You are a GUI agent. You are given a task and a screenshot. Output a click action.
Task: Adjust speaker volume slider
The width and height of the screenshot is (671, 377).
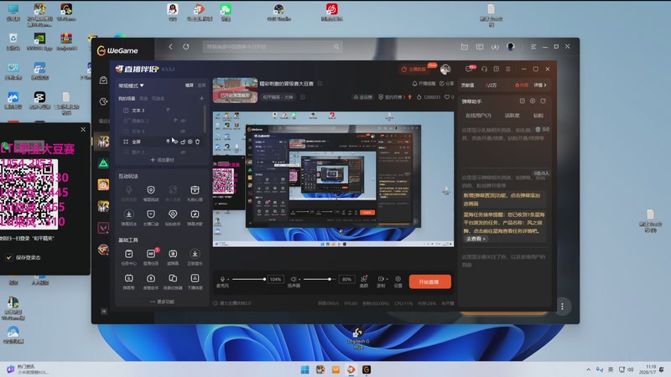(x=318, y=279)
